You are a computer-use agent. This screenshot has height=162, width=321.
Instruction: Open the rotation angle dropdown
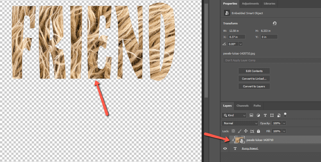point(240,44)
